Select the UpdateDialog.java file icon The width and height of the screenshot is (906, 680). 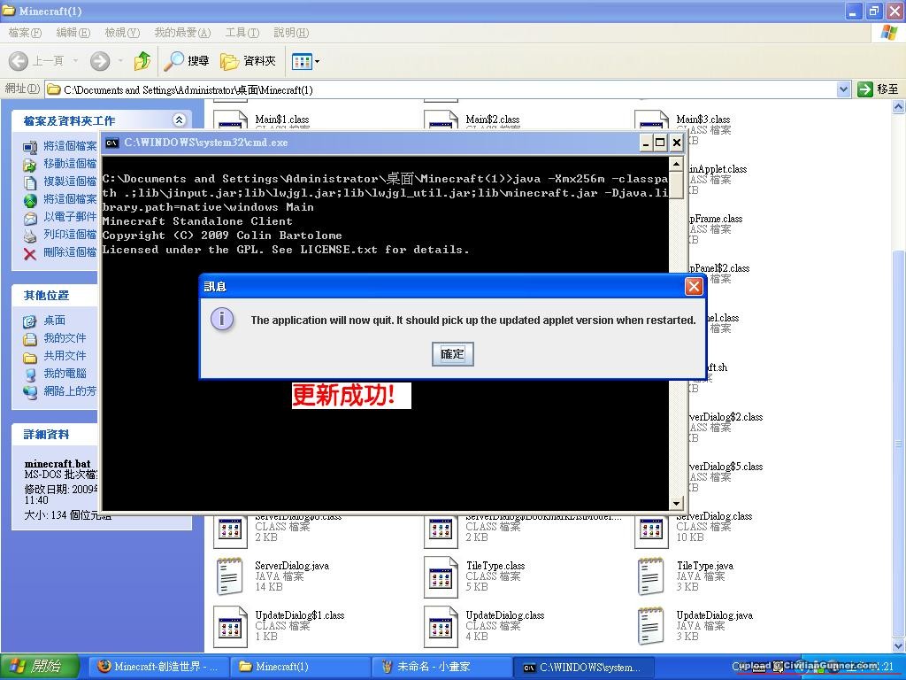tap(652, 626)
